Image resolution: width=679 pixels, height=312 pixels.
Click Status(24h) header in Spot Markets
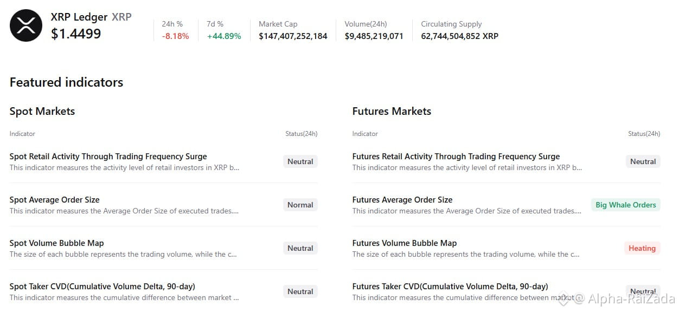(x=302, y=134)
